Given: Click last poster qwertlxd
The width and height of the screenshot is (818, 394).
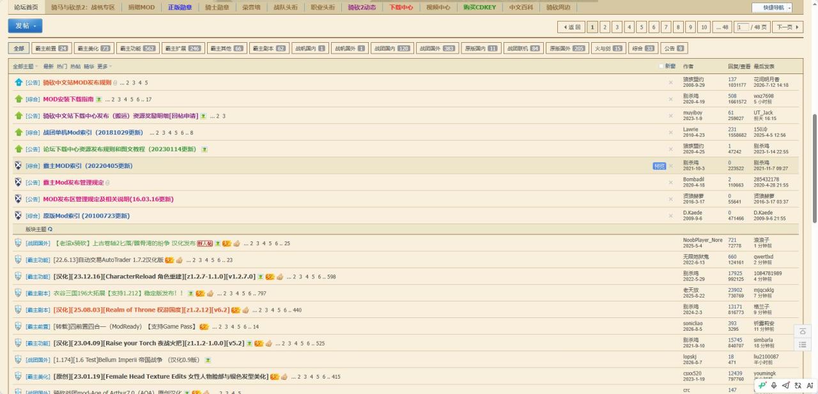Looking at the screenshot, I should [763, 257].
